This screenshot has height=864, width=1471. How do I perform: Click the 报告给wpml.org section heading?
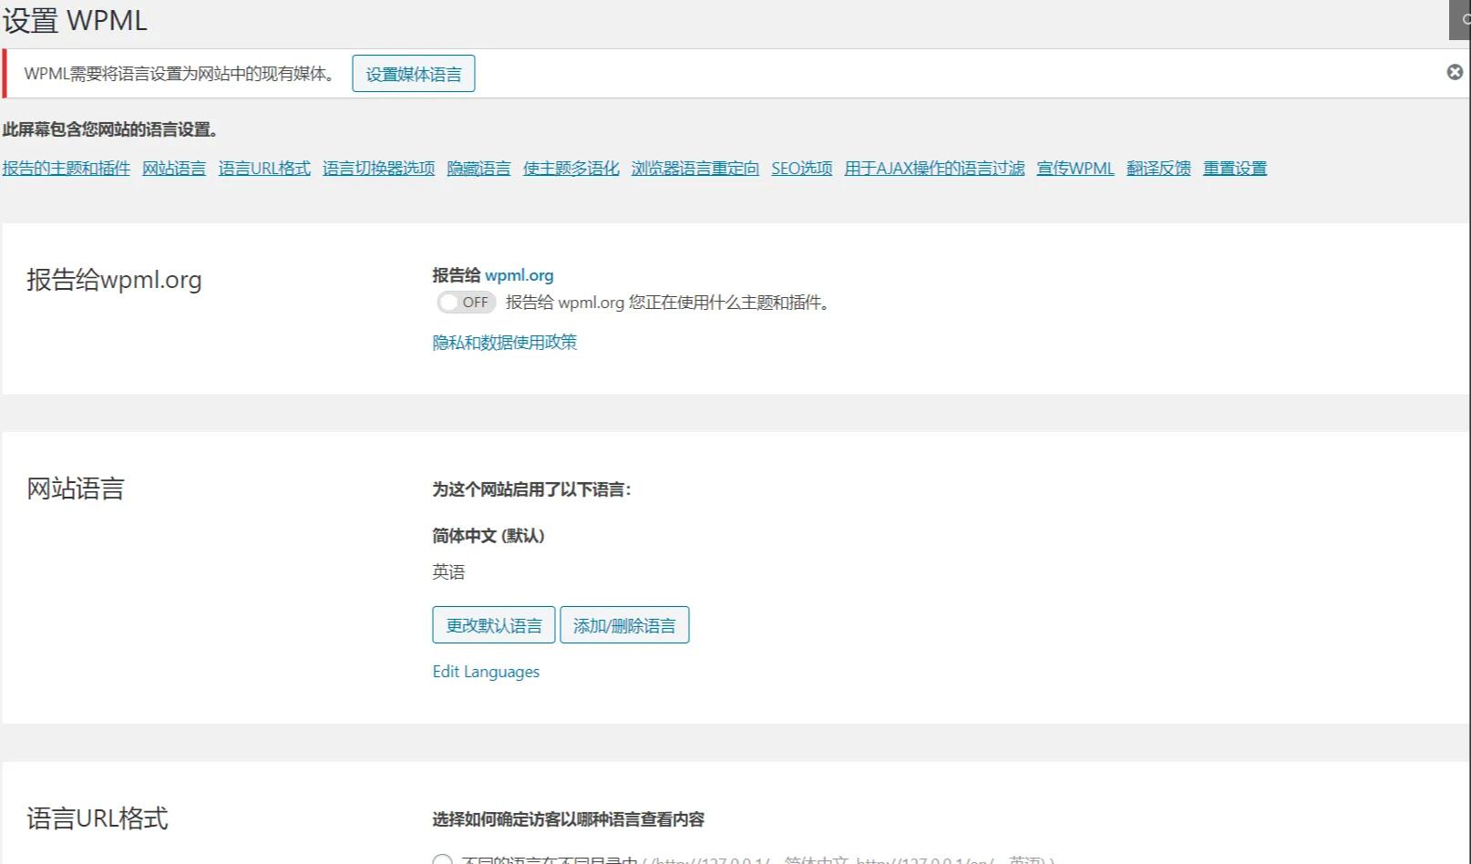[114, 280]
